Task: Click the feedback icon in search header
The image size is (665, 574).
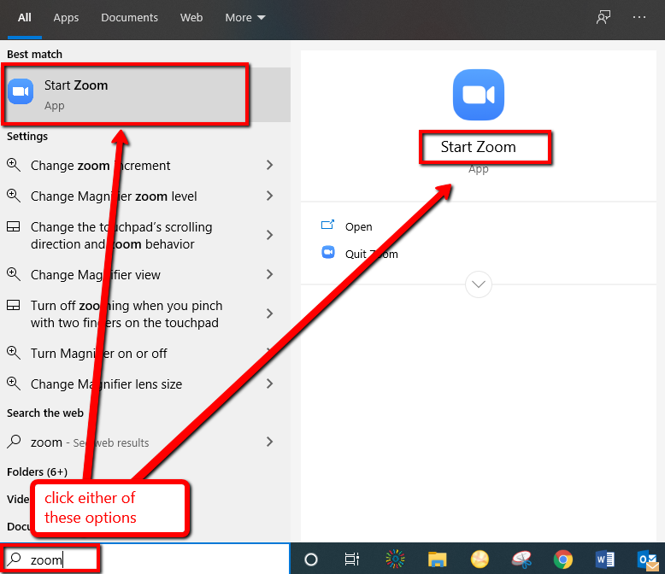Action: (x=603, y=17)
